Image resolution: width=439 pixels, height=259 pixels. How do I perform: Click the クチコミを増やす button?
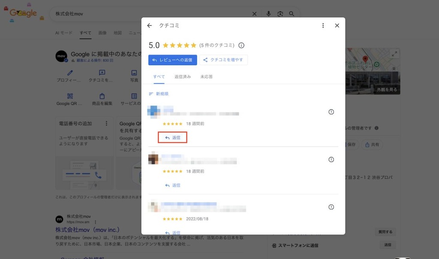(223, 60)
